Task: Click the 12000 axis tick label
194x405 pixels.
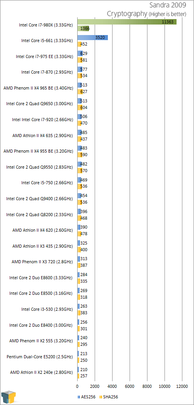Action: click(182, 387)
